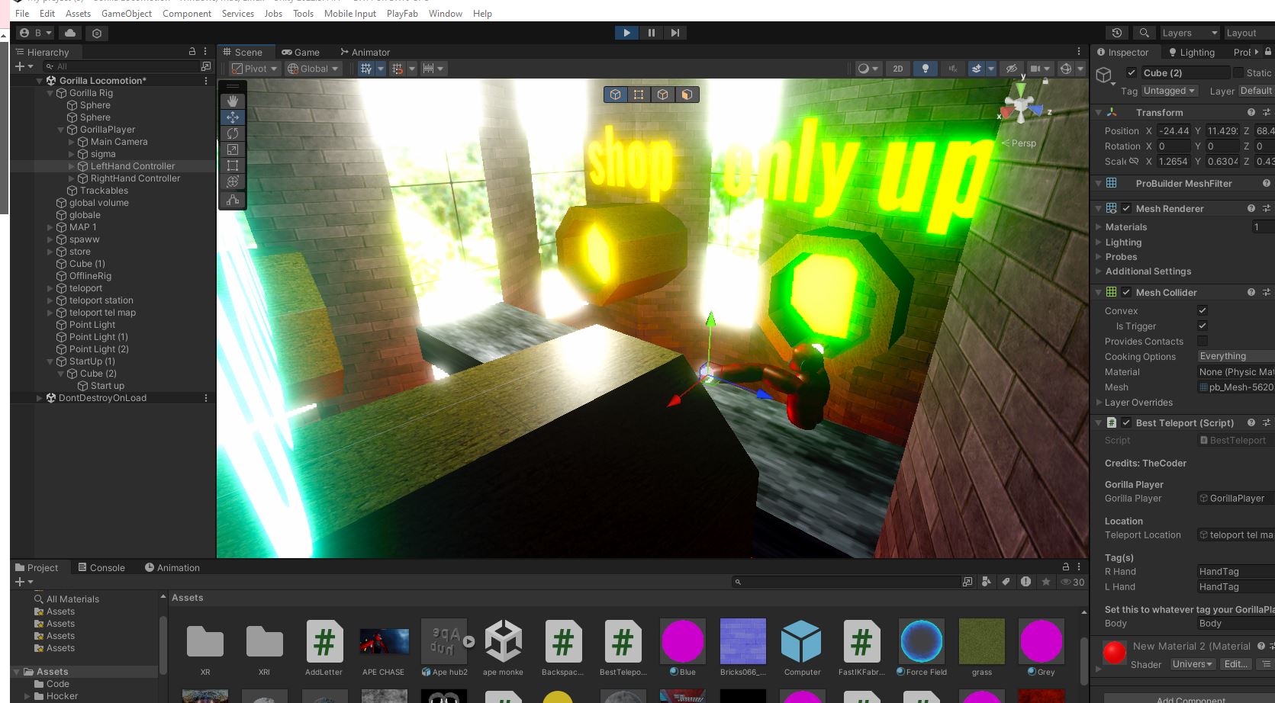
Task: Open the Tag Untagged dropdown
Action: coord(1170,91)
